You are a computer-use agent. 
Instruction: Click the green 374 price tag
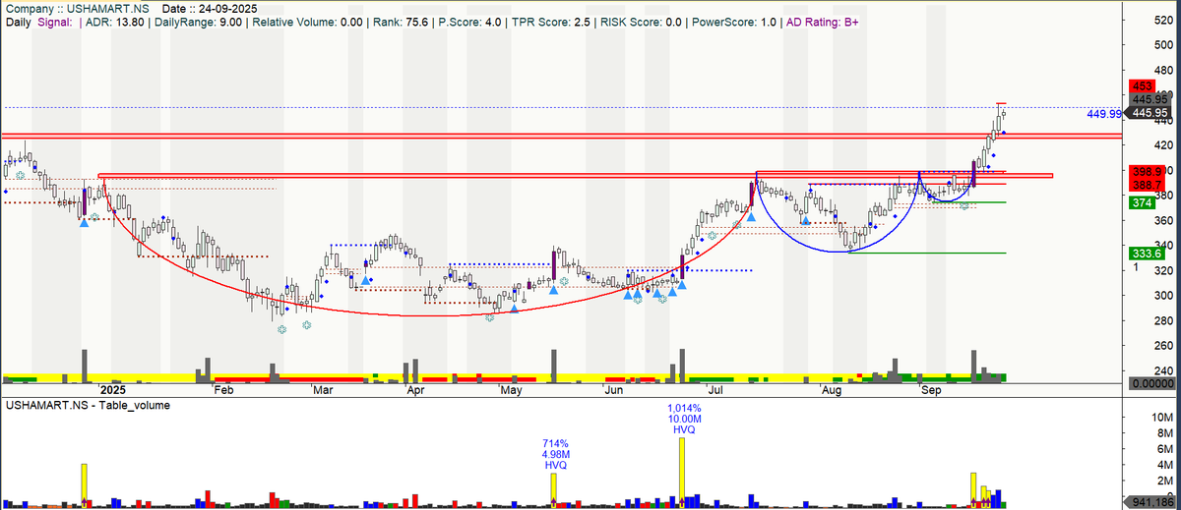[1142, 202]
